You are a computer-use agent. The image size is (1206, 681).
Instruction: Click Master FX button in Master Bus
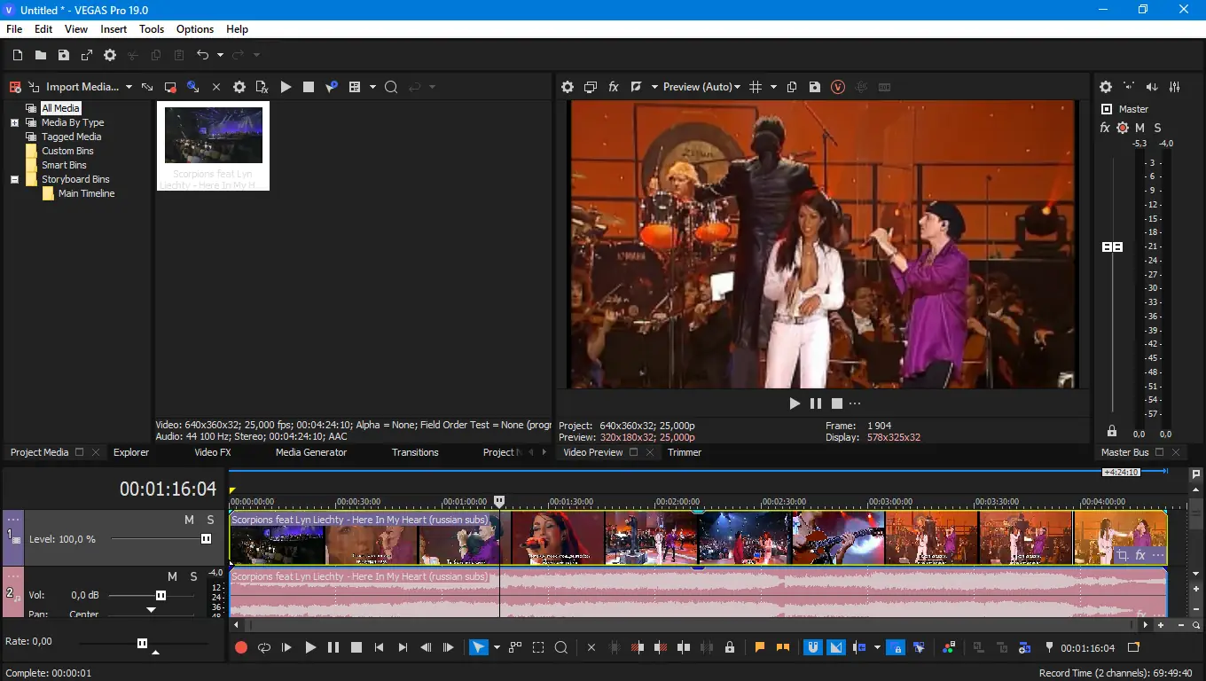(1105, 128)
